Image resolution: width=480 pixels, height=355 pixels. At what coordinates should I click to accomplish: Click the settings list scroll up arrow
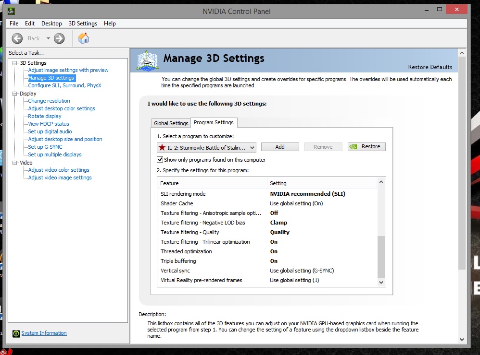[x=381, y=182]
